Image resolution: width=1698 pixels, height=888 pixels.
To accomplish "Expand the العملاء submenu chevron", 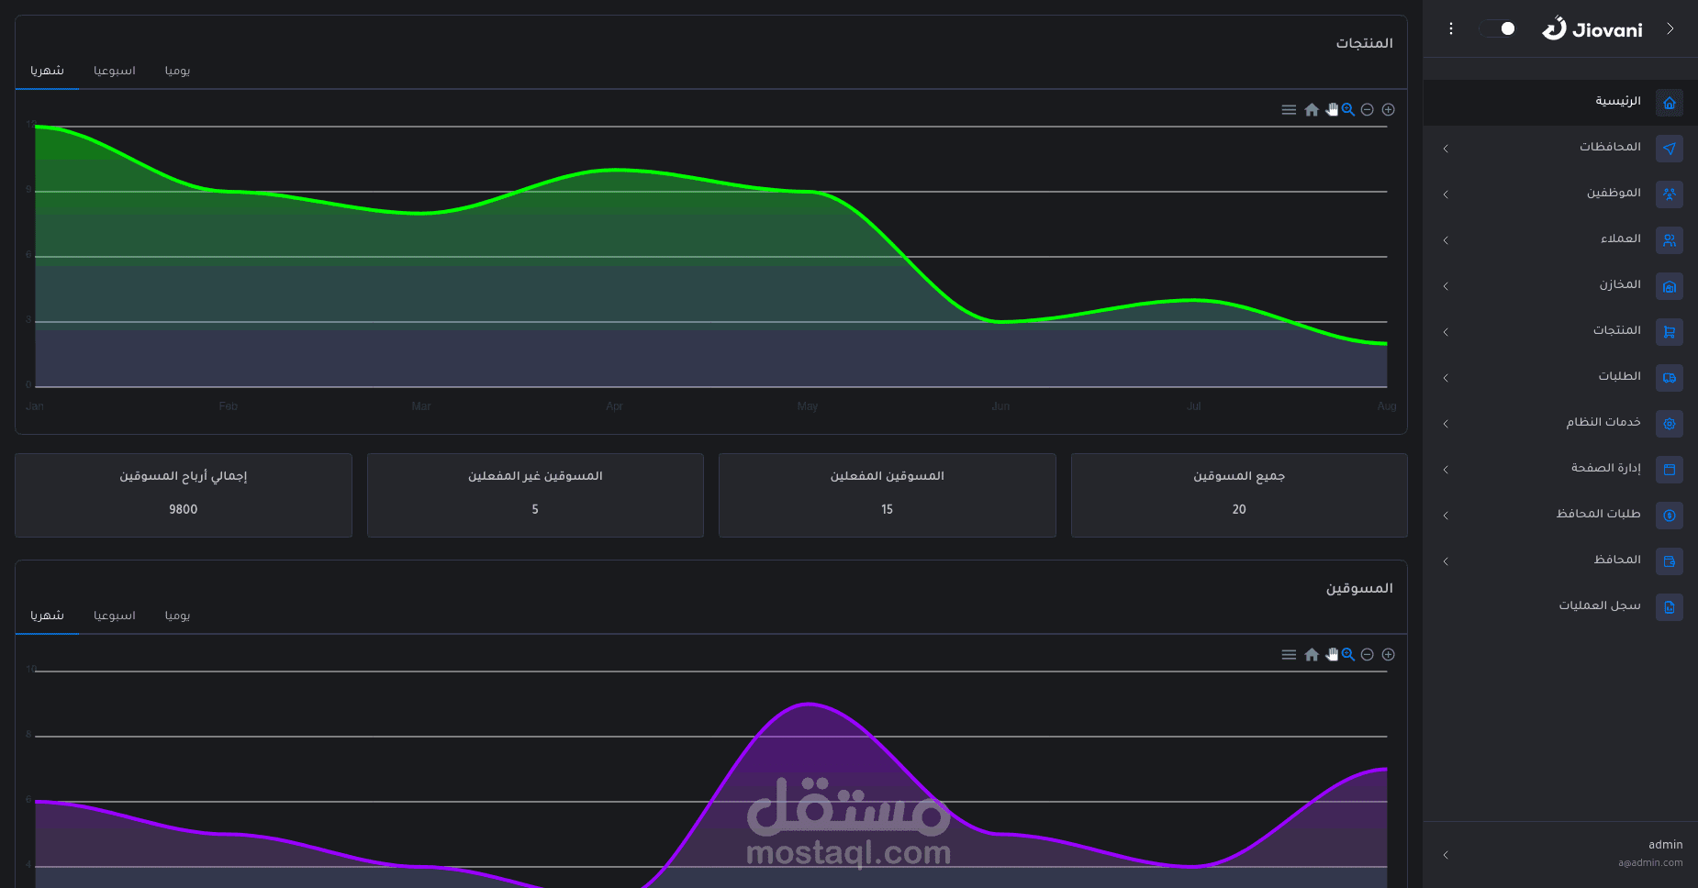I will [1446, 240].
